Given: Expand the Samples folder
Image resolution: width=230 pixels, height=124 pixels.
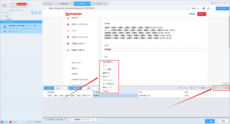Looking at the screenshot, I should (x=2, y=19).
